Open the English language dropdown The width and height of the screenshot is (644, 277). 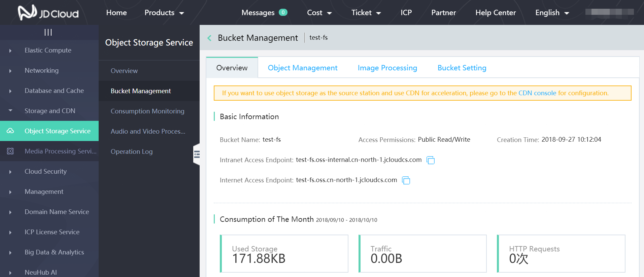point(552,13)
